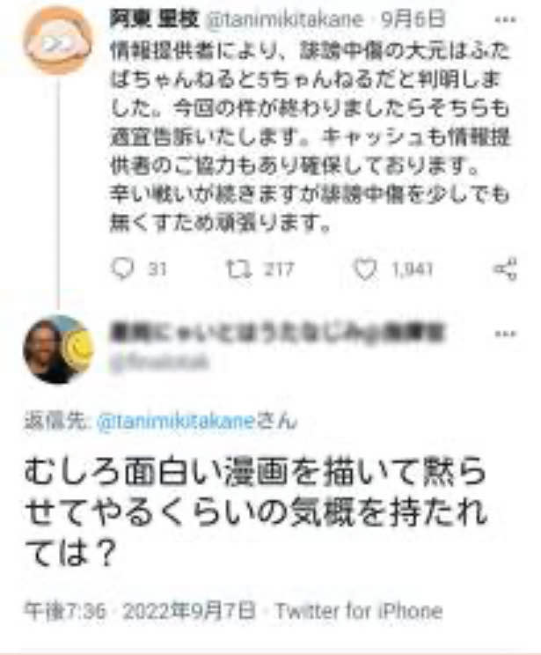
Task: Like the tweet with 1,041 hearts
Action: pyautogui.click(x=366, y=269)
